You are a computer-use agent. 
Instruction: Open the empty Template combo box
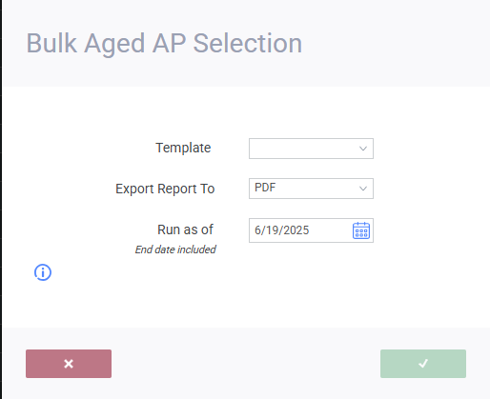coord(311,149)
